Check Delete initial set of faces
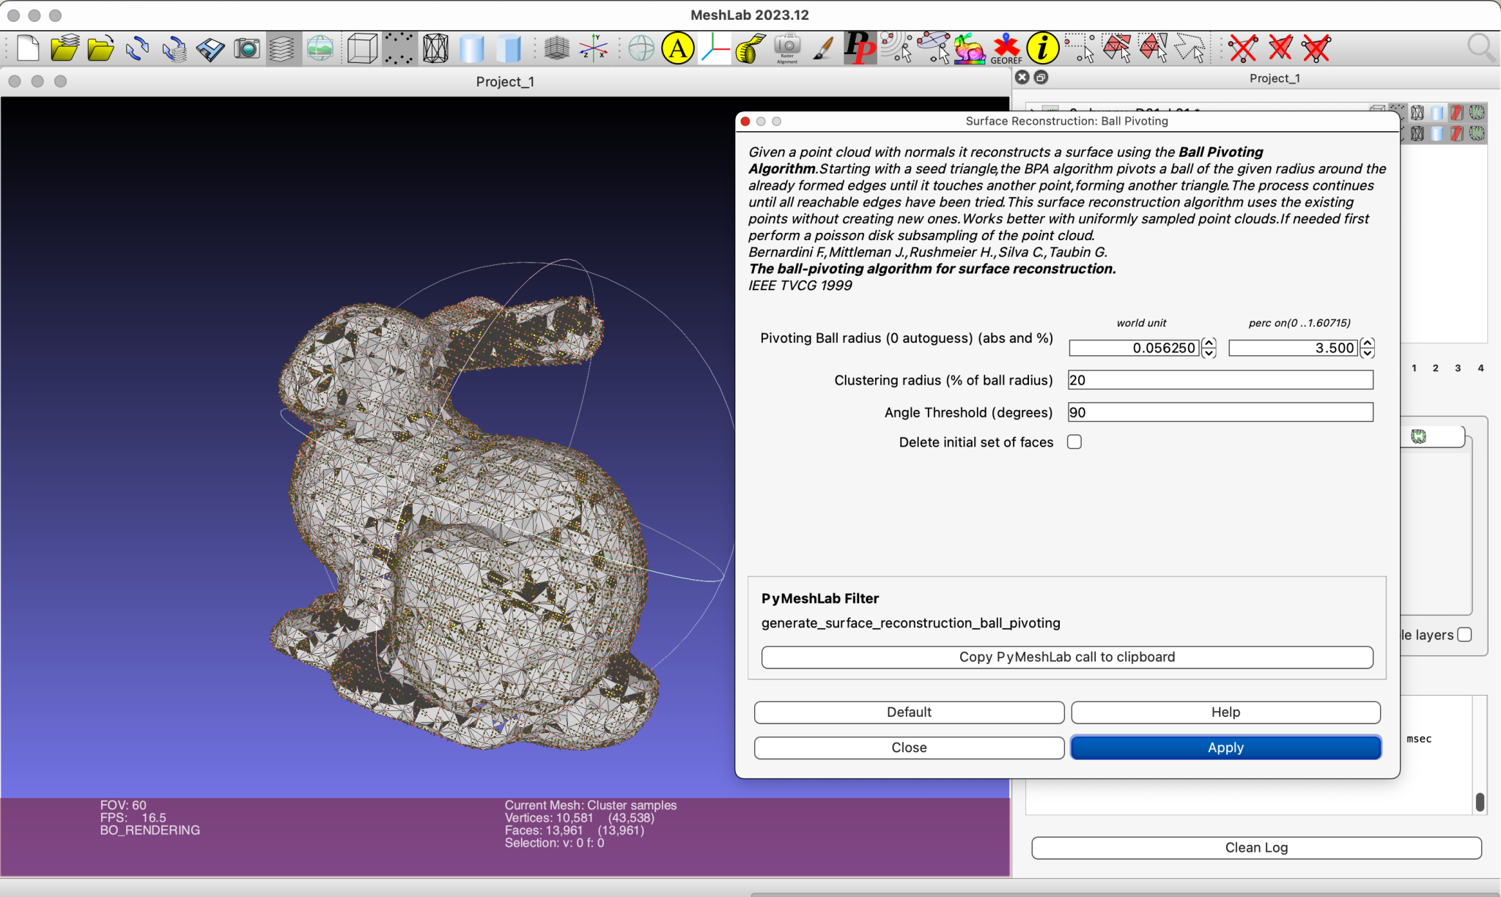Viewport: 1501px width, 897px height. click(x=1074, y=442)
